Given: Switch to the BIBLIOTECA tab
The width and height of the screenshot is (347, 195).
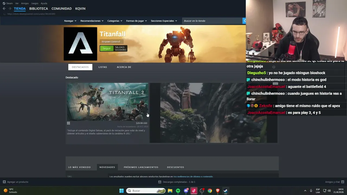Looking at the screenshot, I should click(x=38, y=9).
